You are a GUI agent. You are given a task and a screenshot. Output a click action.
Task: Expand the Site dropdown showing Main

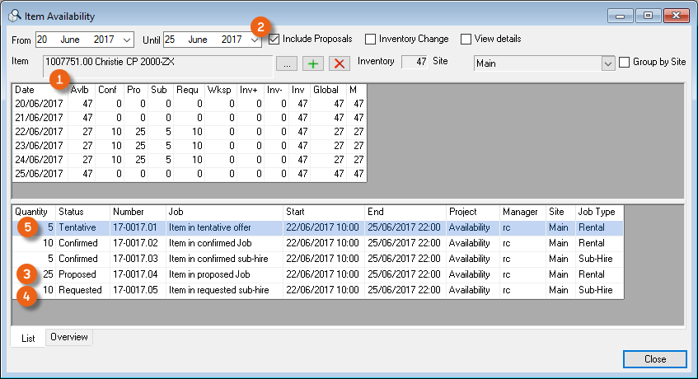608,63
